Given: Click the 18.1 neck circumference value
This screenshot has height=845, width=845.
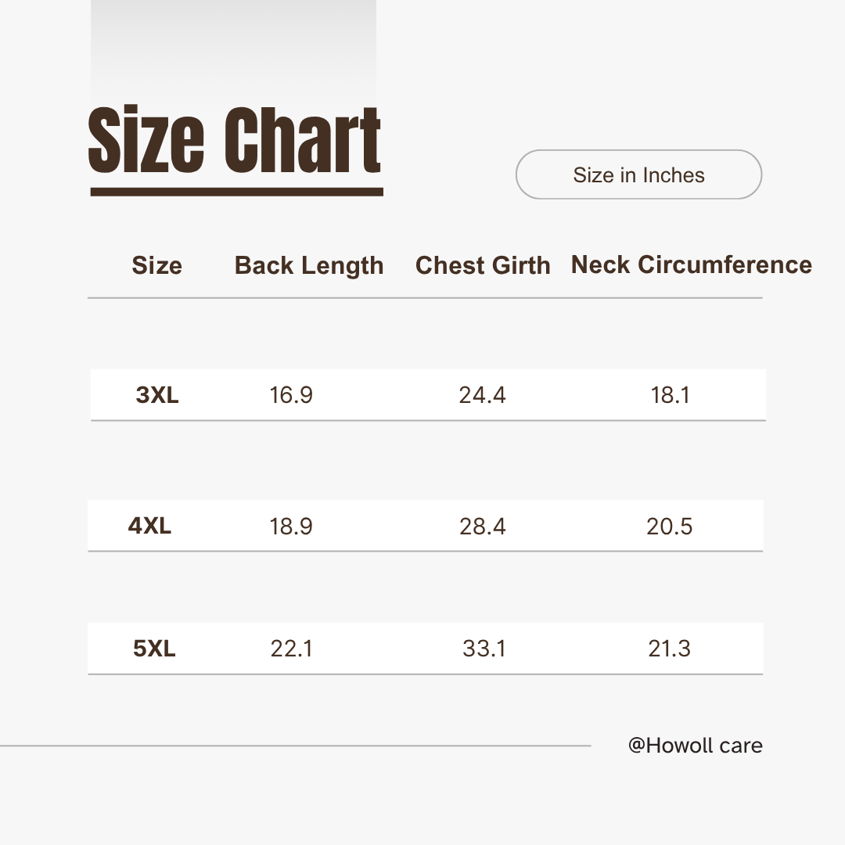Looking at the screenshot, I should [x=670, y=395].
